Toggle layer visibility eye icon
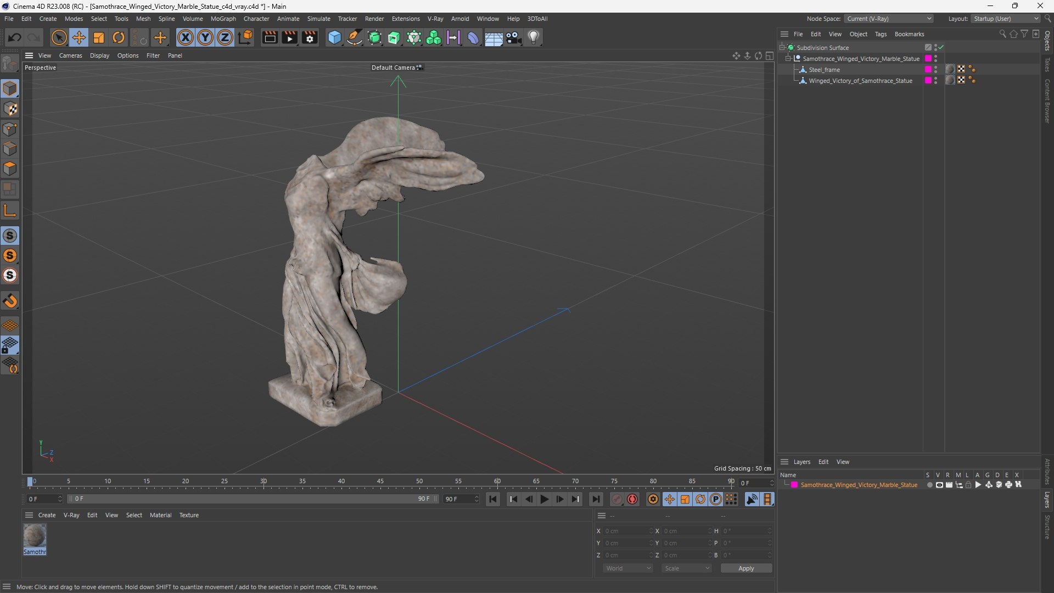 pyautogui.click(x=939, y=485)
